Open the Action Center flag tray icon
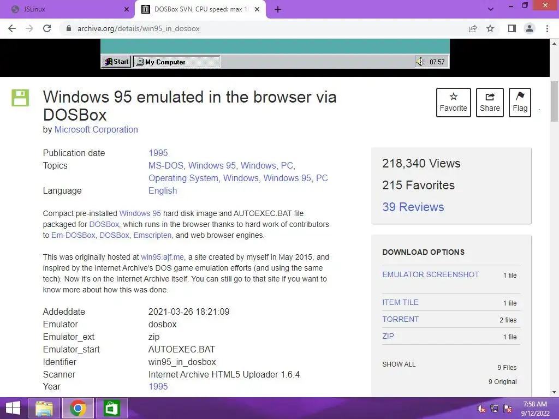559x419 pixels. click(508, 409)
